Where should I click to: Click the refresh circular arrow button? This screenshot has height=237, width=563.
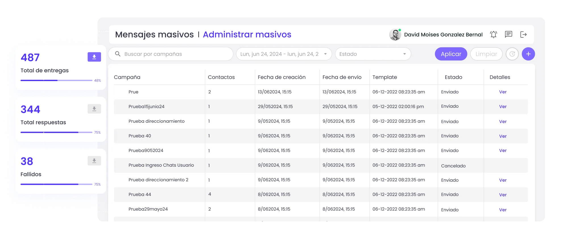point(512,54)
